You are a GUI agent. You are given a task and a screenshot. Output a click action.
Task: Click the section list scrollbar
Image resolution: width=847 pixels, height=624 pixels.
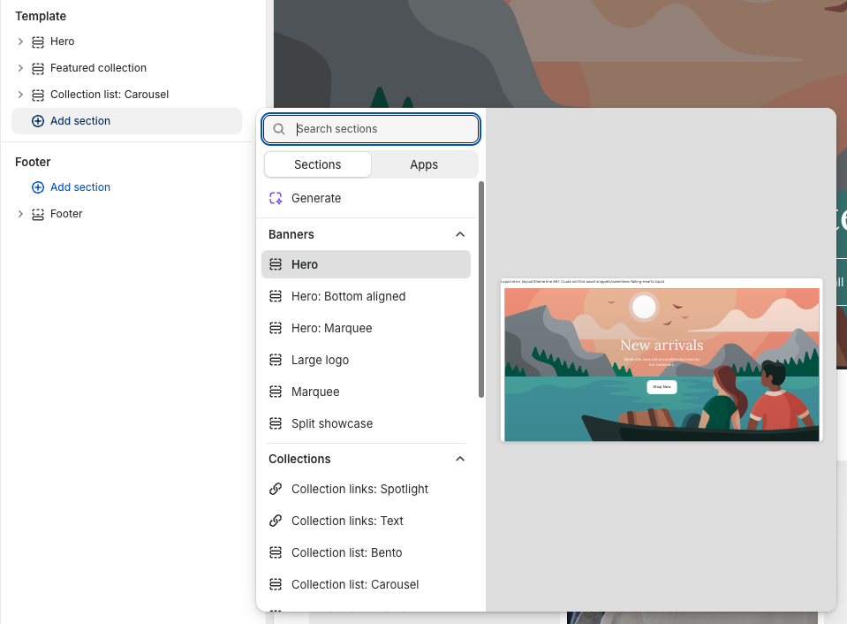(480, 289)
